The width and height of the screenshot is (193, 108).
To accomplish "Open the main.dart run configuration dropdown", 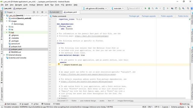I will 117,8.
